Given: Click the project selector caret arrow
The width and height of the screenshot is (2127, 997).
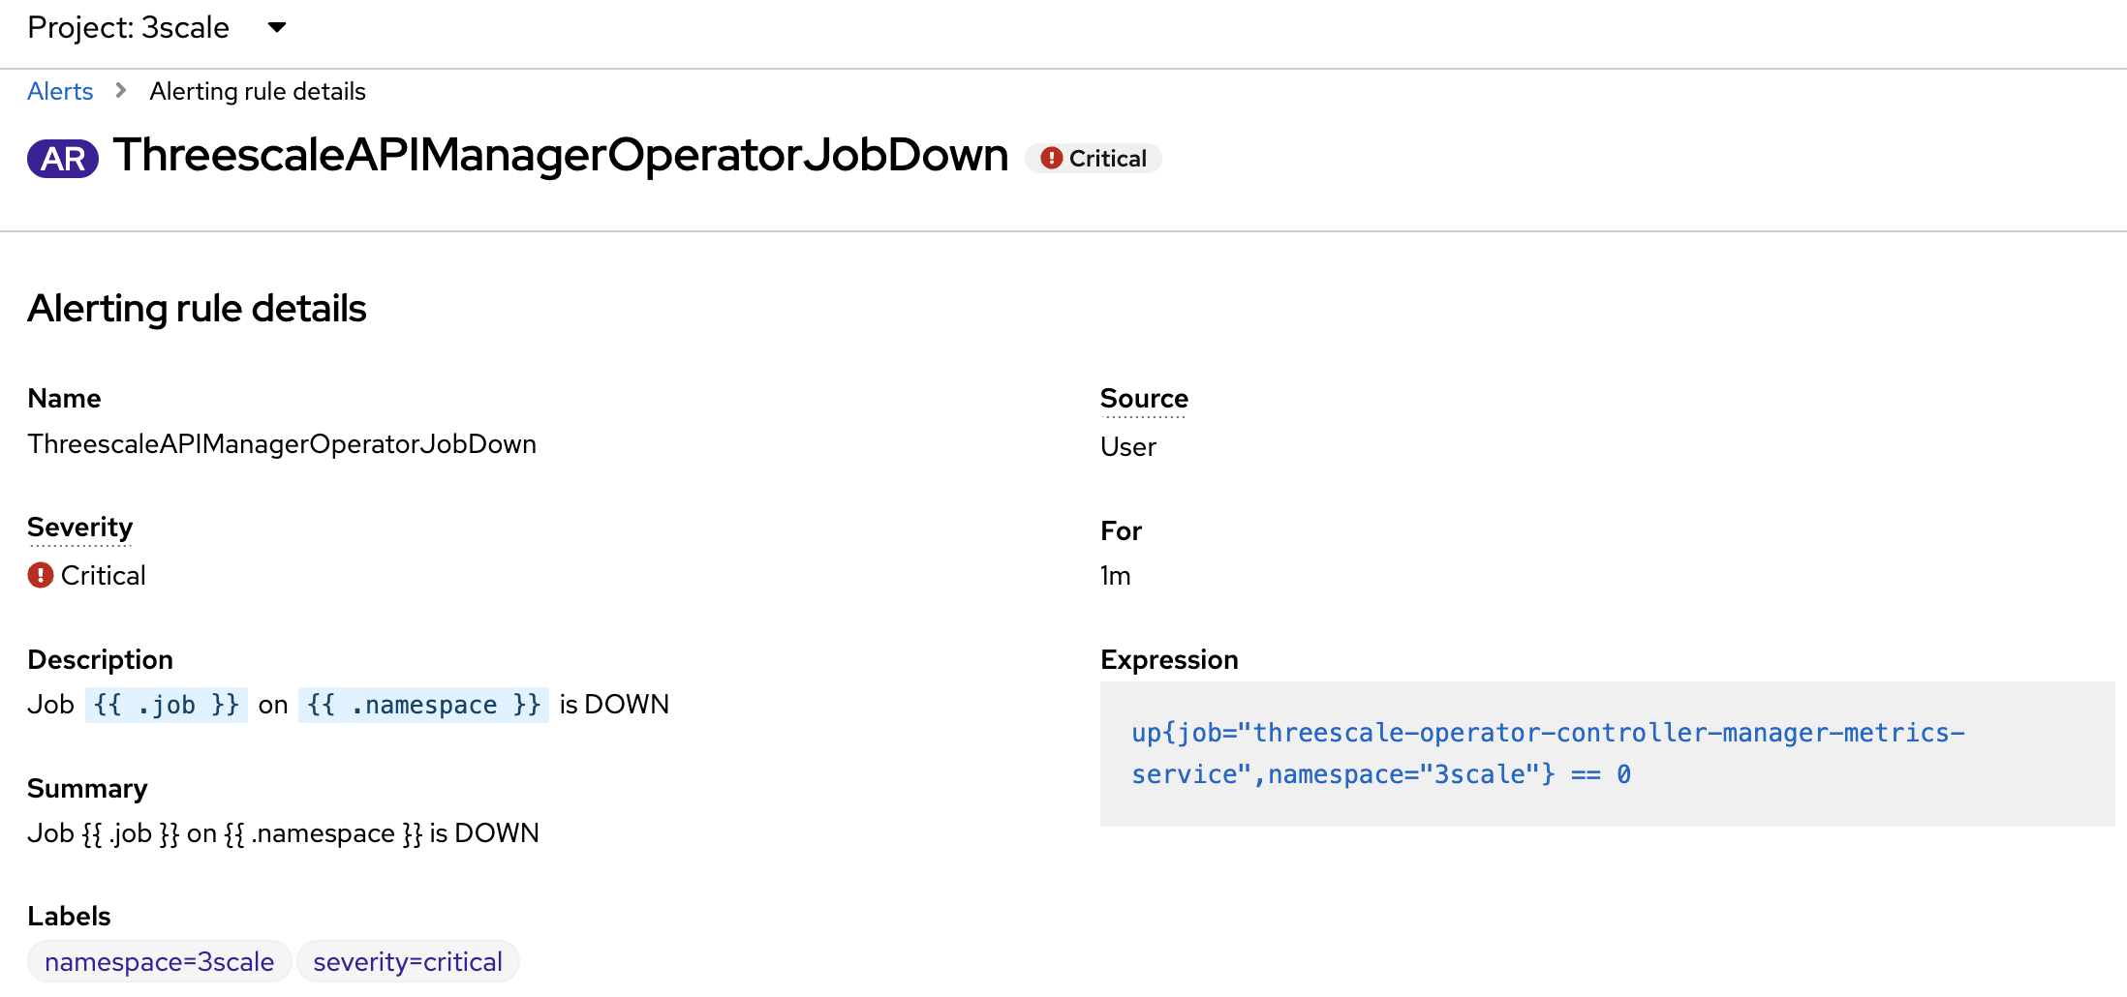Looking at the screenshot, I should pyautogui.click(x=277, y=28).
